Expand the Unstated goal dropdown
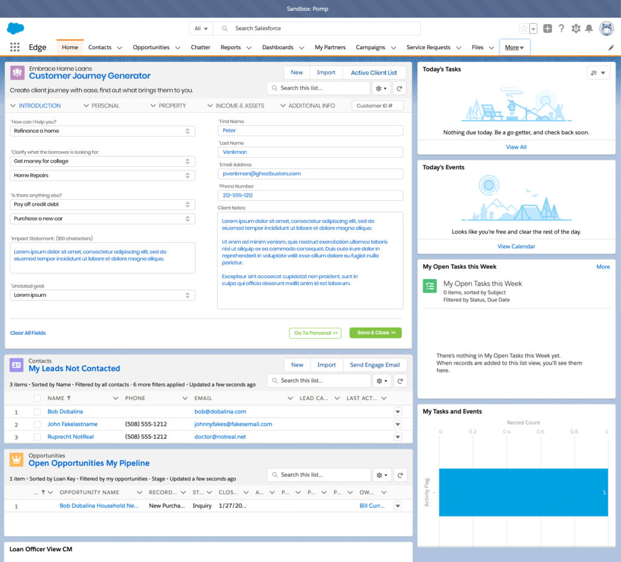The width and height of the screenshot is (621, 562). 102,296
